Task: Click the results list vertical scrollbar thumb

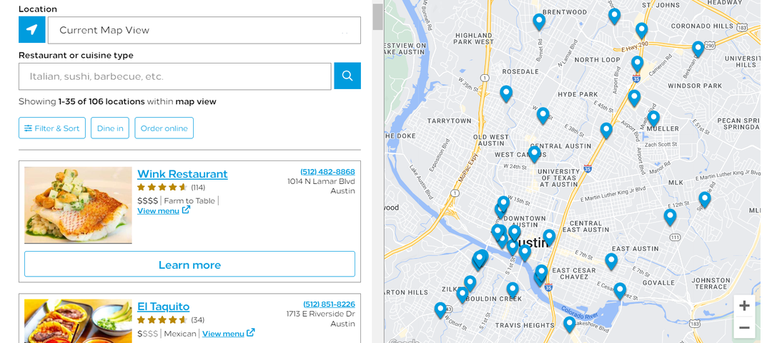Action: (x=377, y=16)
